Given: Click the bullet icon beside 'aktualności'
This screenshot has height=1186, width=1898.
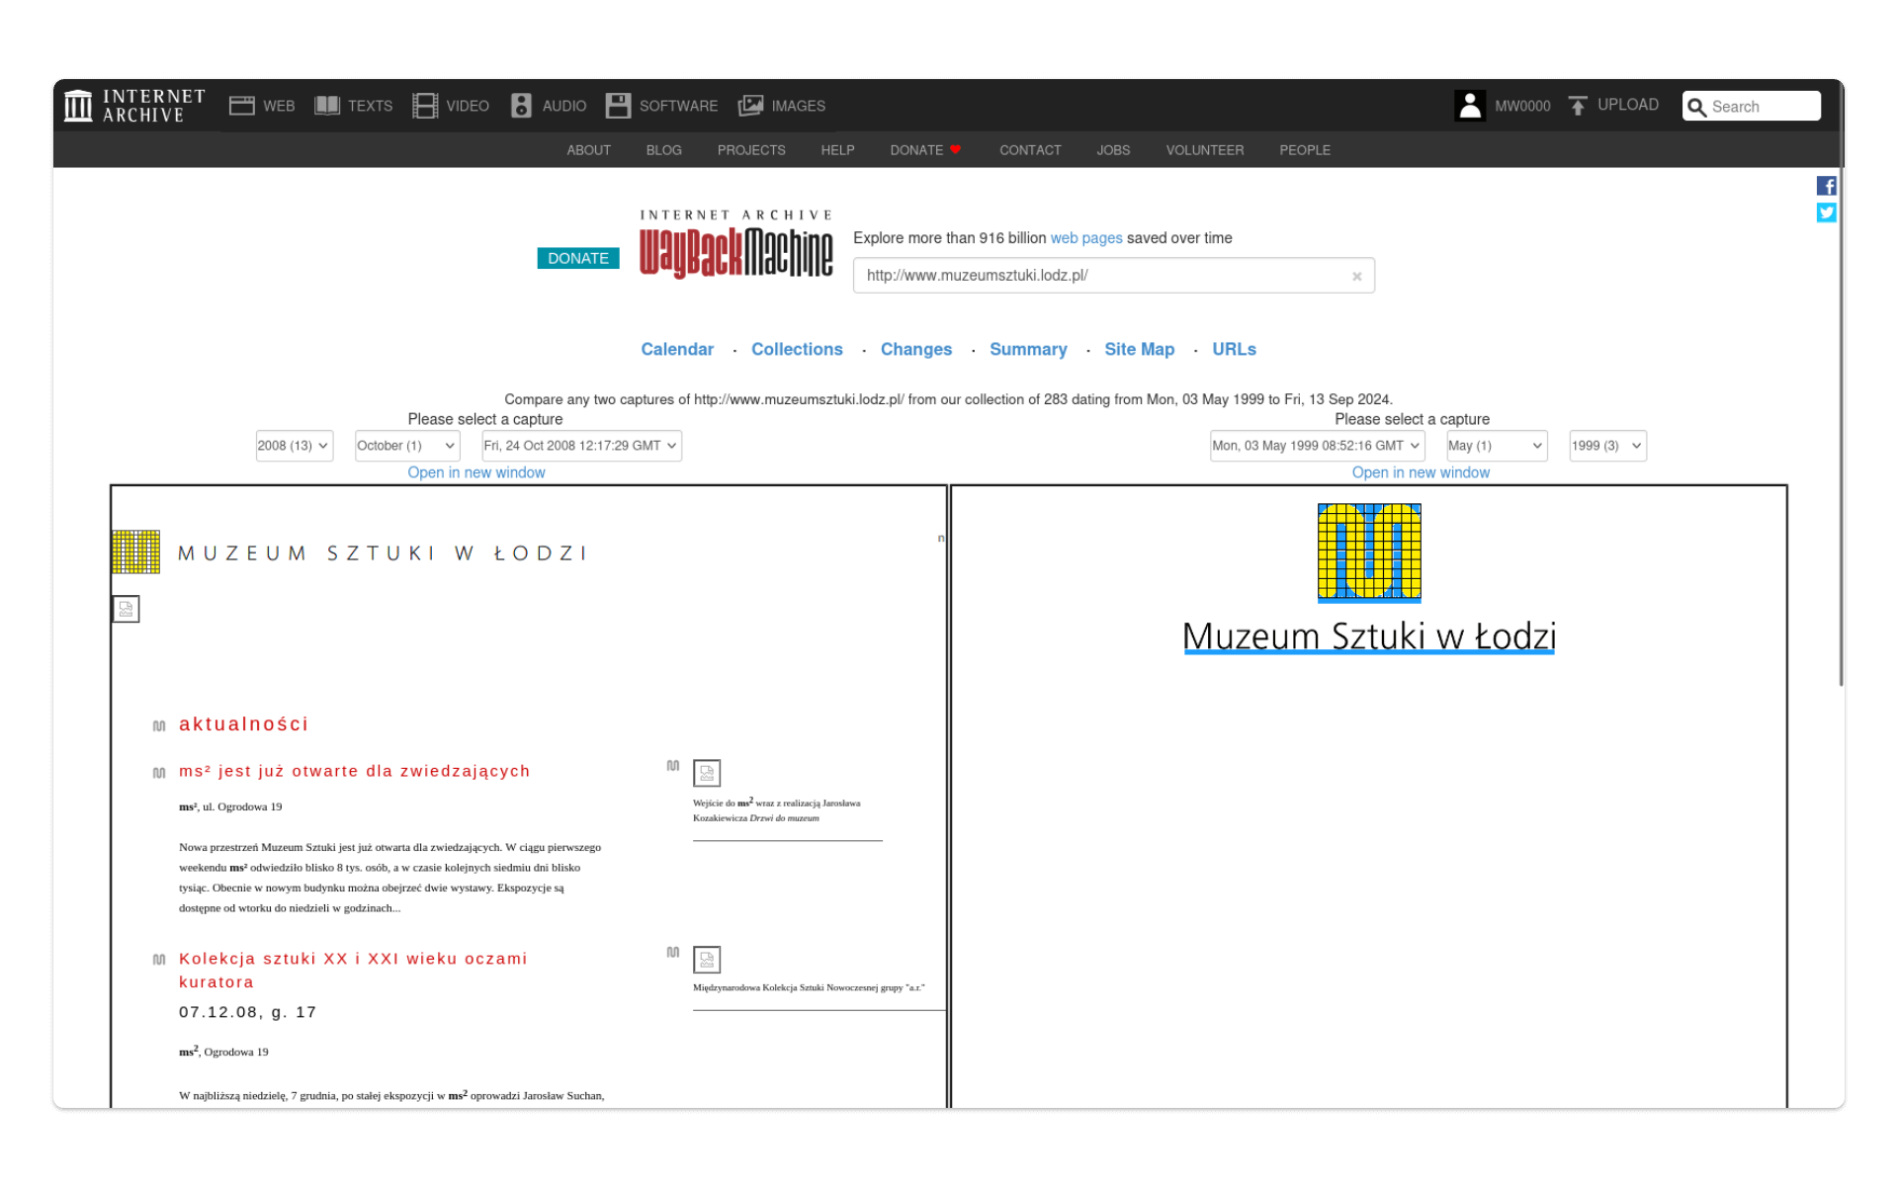Looking at the screenshot, I should click(159, 726).
